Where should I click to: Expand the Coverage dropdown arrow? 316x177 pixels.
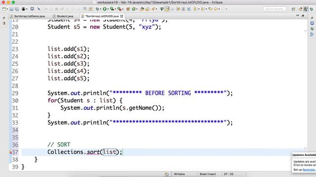(115, 9)
